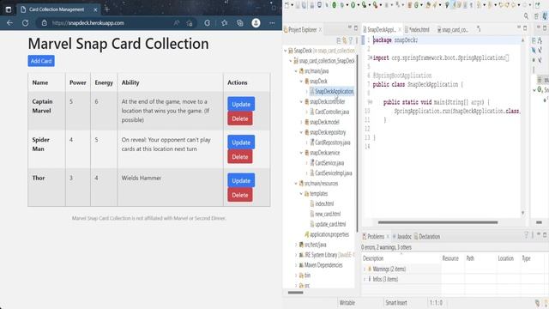Collapse the src/main/resources folder

coord(296,183)
